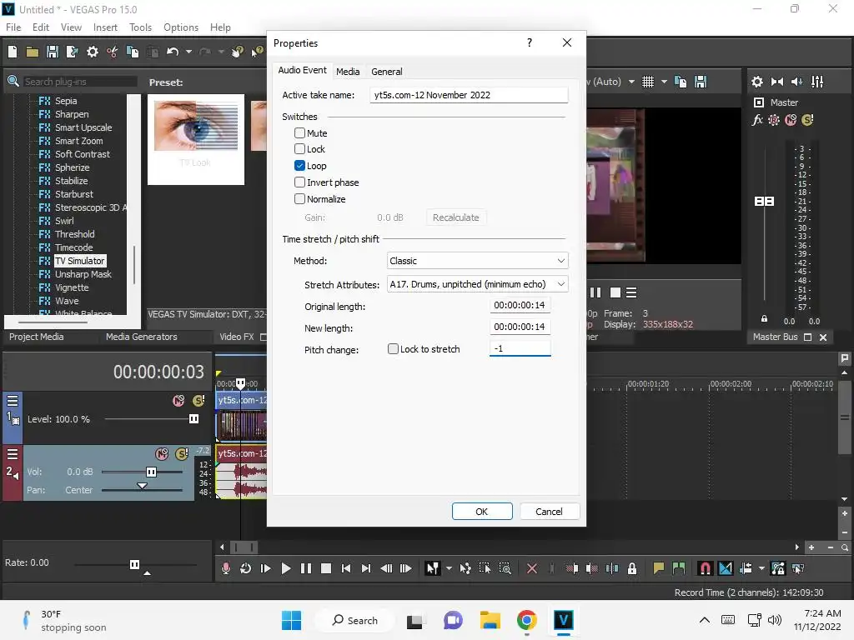Click the red Delete X icon
The height and width of the screenshot is (640, 854).
[532, 568]
